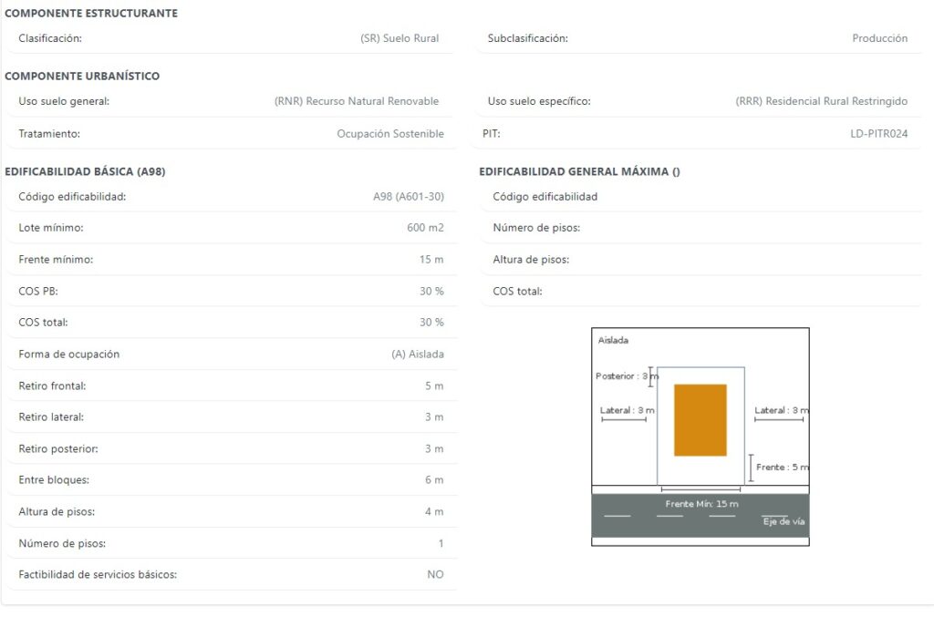Select the "3 m" Retiro lateral value

click(x=434, y=417)
